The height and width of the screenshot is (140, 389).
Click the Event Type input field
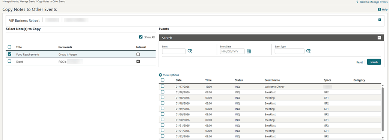click(x=289, y=51)
